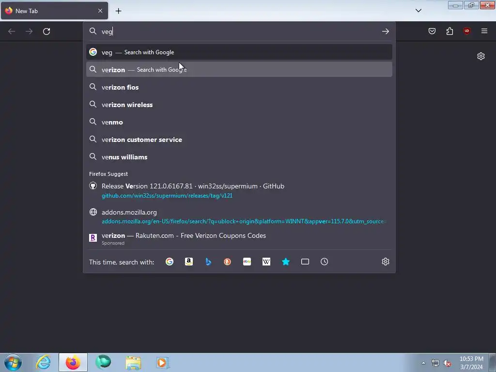Select eBay search engine icon
Viewport: 496px width, 372px height.
[x=247, y=262]
